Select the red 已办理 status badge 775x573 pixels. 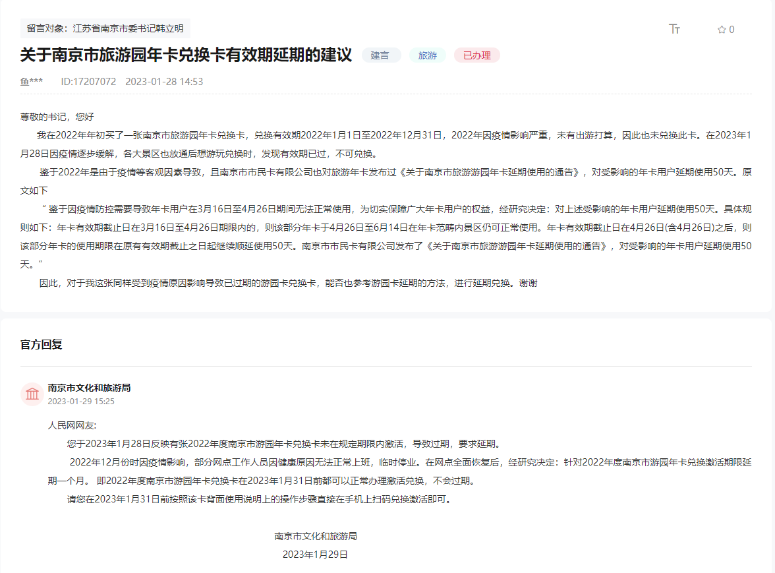pyautogui.click(x=476, y=55)
